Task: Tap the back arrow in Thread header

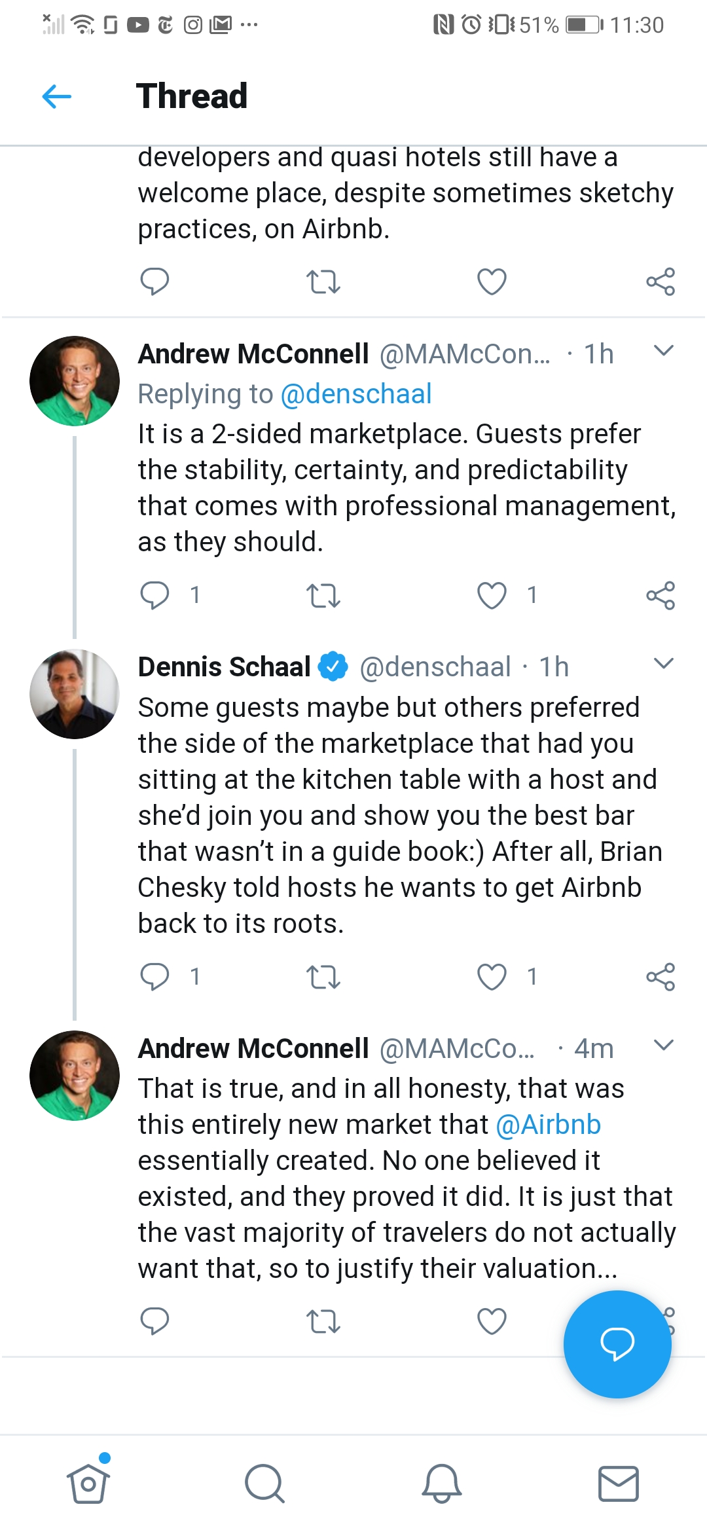Action: coord(57,97)
